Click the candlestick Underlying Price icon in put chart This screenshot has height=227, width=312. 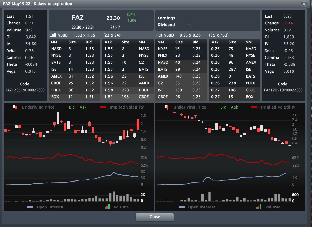pyautogui.click(x=167, y=107)
